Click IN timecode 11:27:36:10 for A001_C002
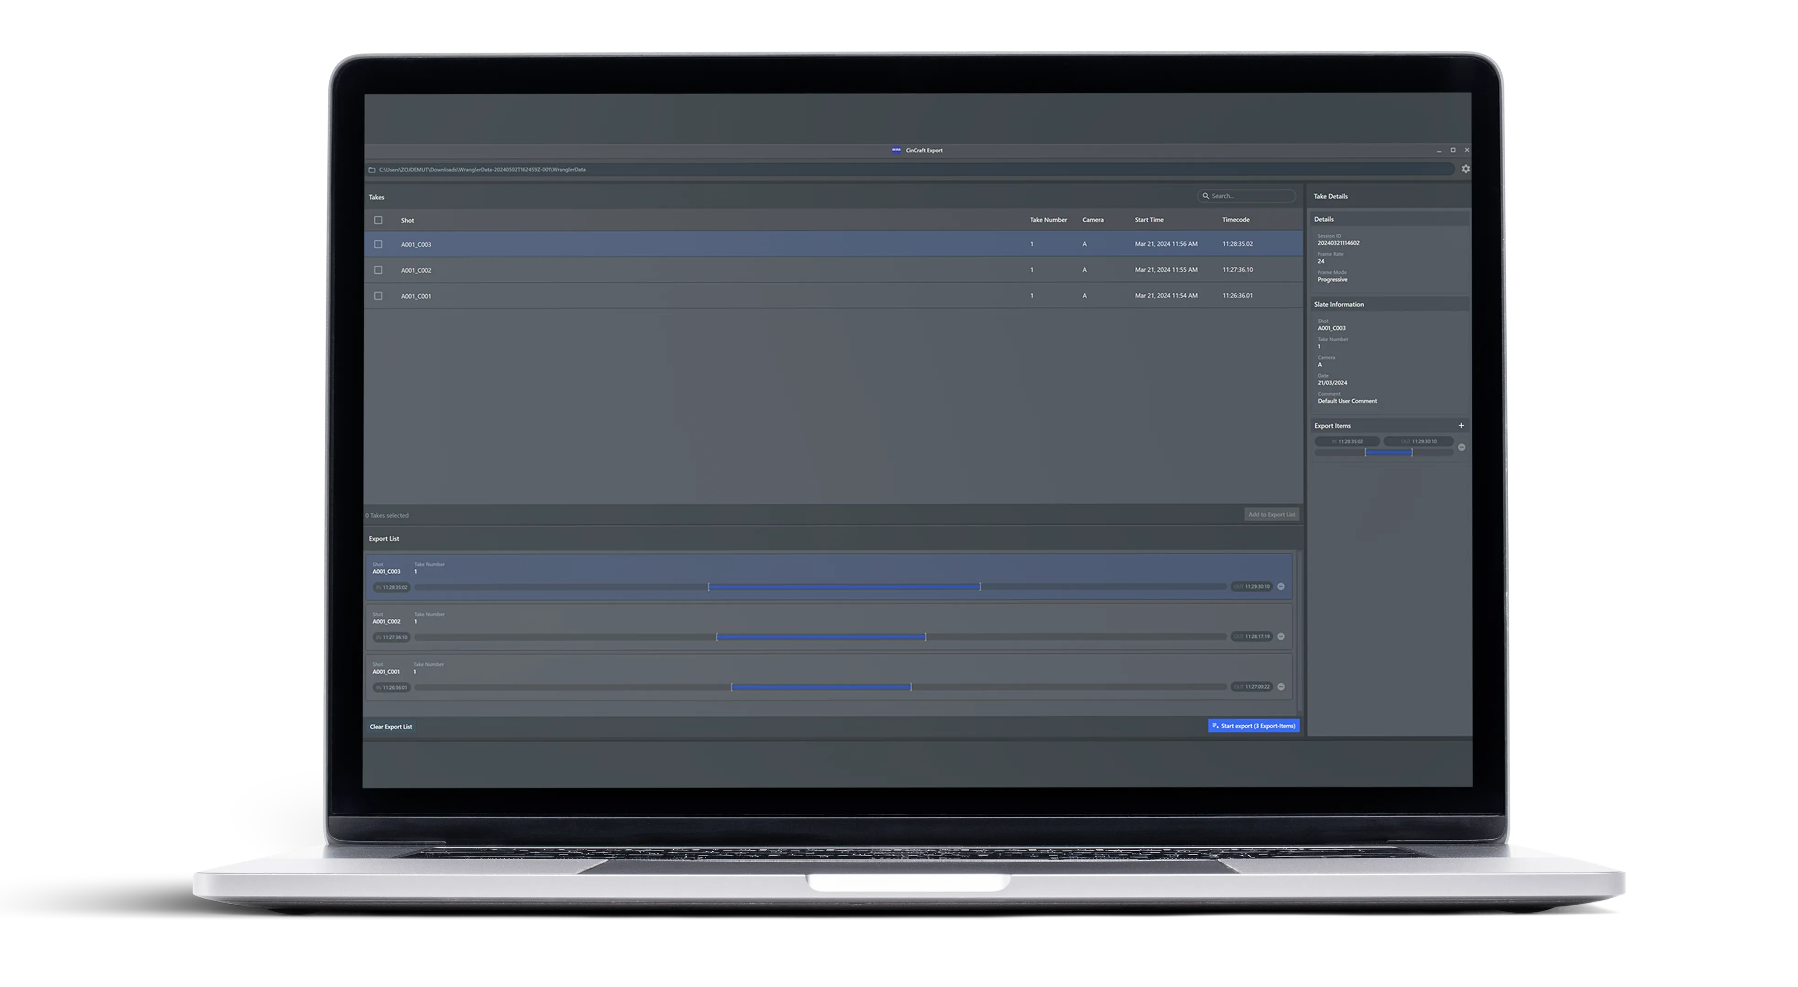 (391, 637)
